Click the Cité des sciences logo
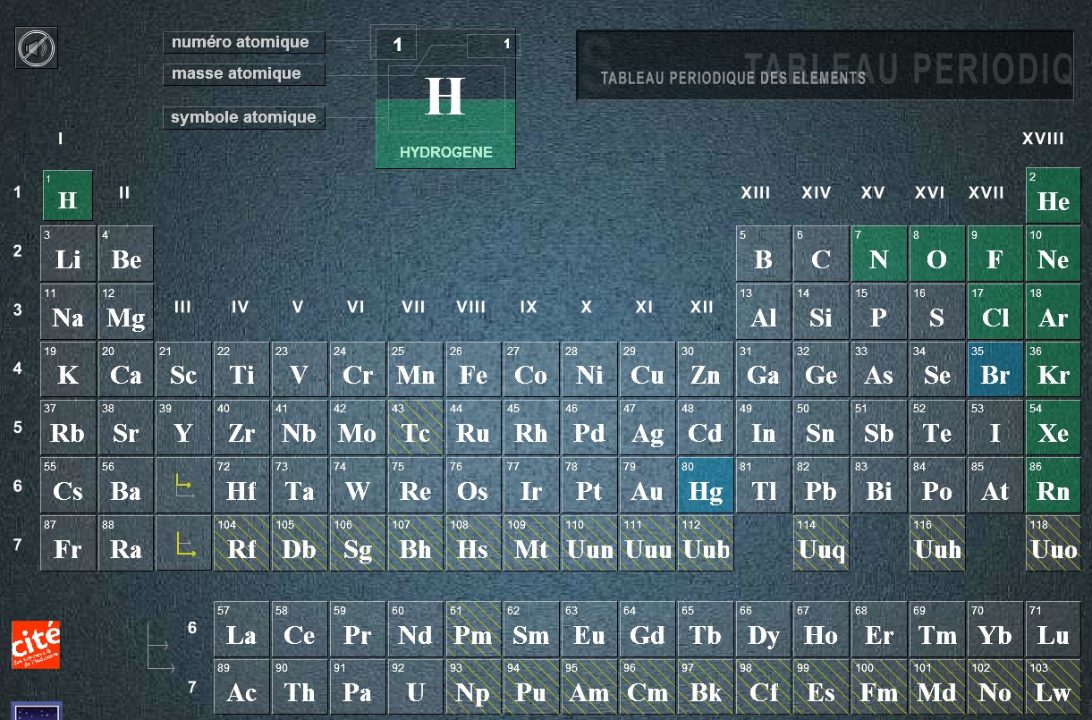The width and height of the screenshot is (1092, 720). click(x=36, y=644)
